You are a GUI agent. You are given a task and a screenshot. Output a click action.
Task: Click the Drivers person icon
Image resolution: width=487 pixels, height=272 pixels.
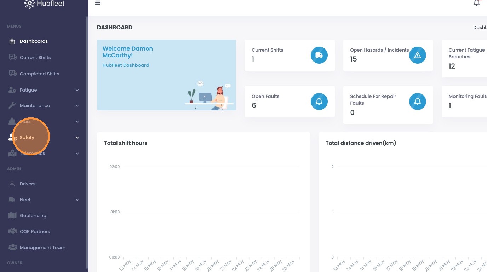click(12, 184)
